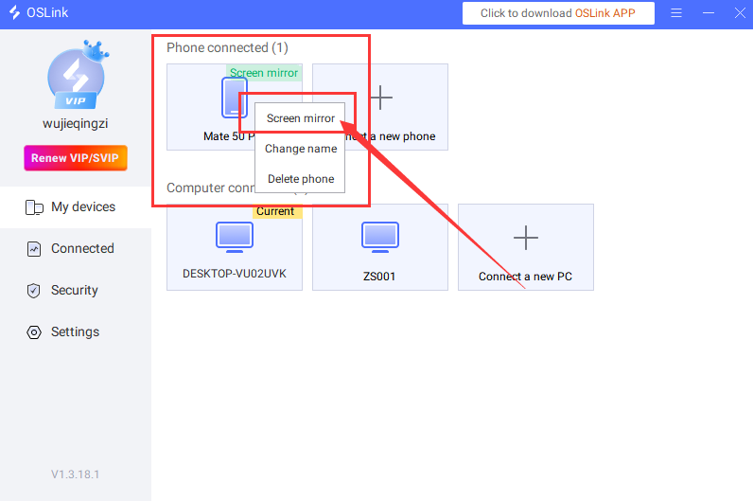Click the OSLink logo in title bar
Screen dimensions: 753x501
coord(16,13)
